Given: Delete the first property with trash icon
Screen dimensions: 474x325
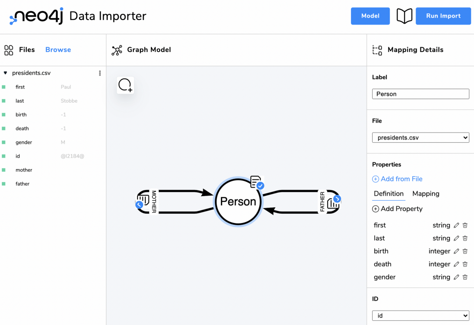Looking at the screenshot, I should pyautogui.click(x=465, y=225).
